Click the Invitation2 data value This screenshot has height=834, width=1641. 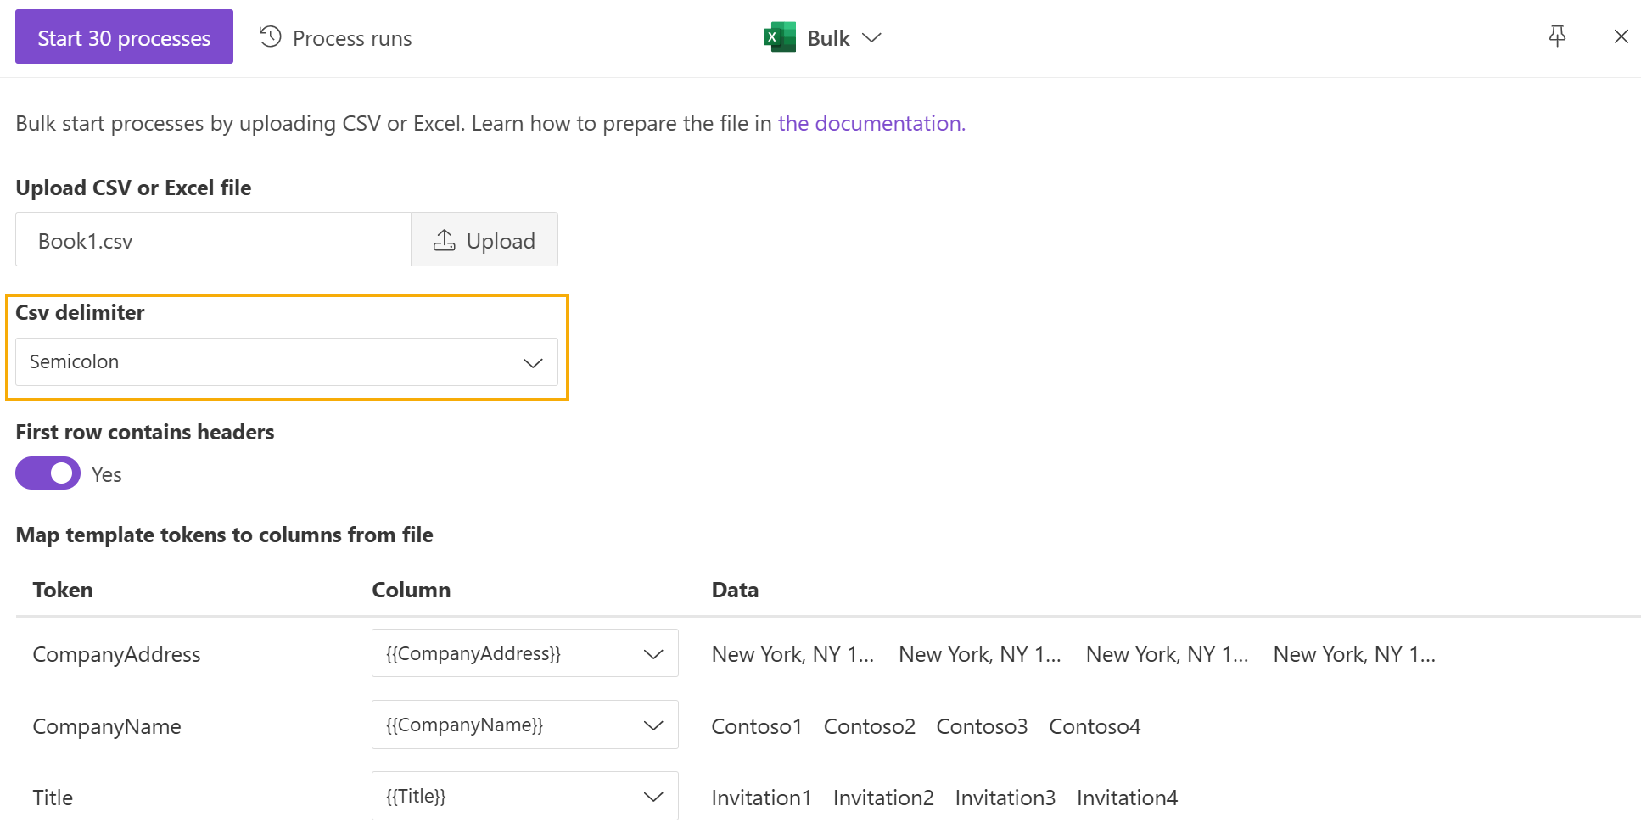[x=883, y=798]
